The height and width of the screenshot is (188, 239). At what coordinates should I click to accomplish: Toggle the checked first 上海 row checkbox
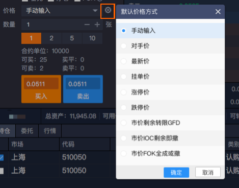pos(2,157)
